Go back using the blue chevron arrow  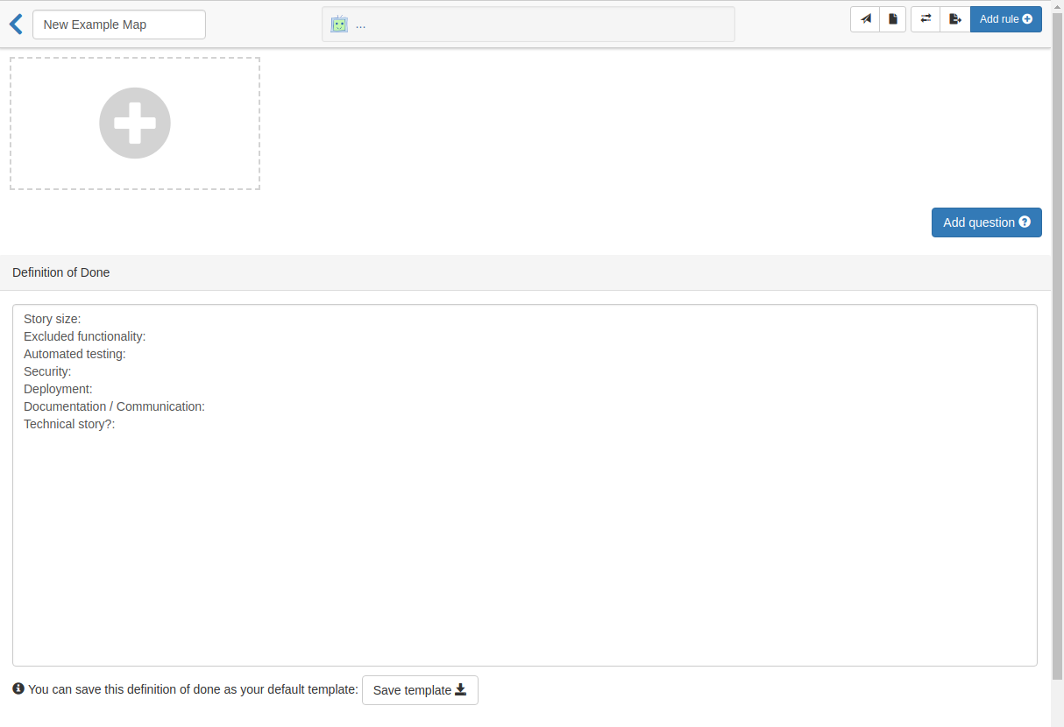tap(16, 24)
